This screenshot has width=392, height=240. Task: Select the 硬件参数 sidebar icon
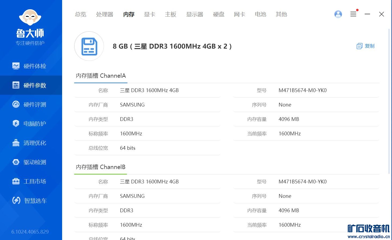[16, 85]
